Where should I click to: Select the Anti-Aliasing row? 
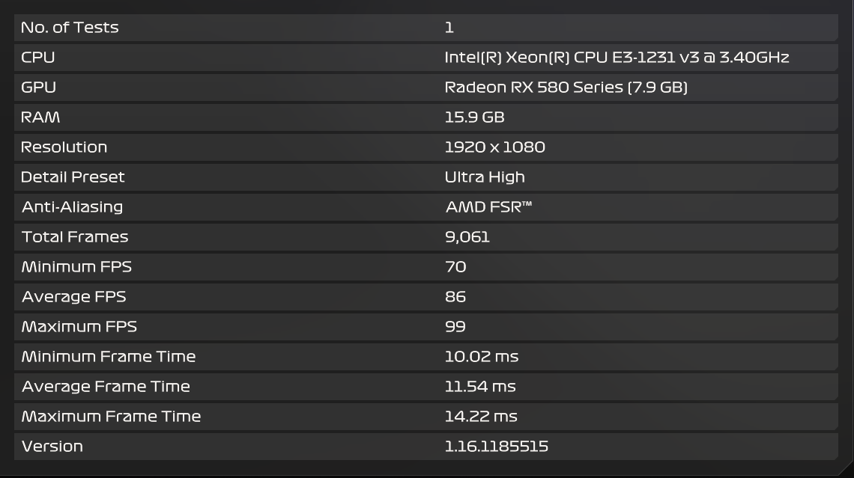click(x=426, y=207)
